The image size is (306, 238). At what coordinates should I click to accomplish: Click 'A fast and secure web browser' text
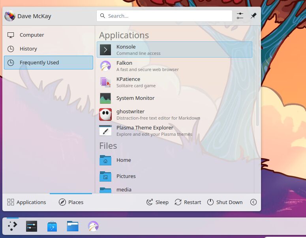pos(148,69)
